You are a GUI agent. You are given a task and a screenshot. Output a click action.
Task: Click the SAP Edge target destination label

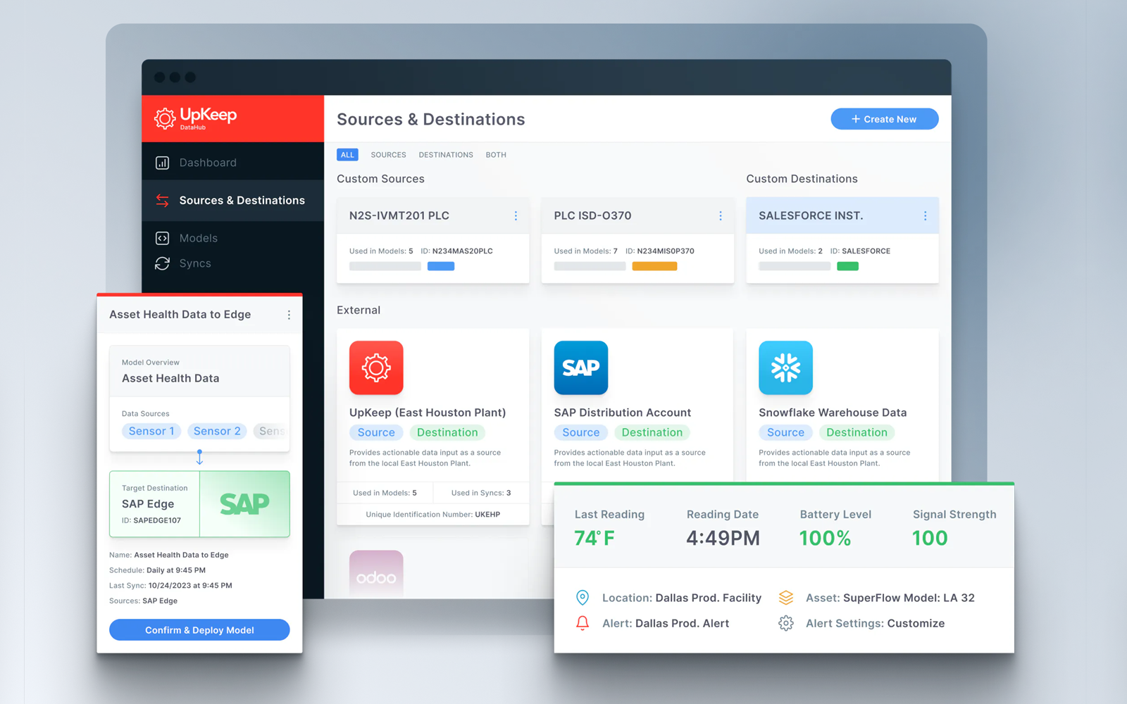[148, 504]
